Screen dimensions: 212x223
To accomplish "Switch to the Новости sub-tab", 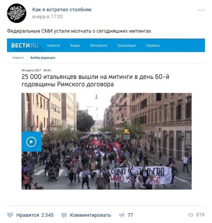I will coord(18,58).
